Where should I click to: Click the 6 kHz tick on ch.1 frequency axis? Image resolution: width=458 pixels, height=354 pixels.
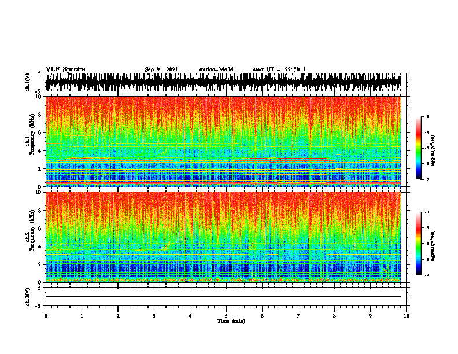[x=40, y=132]
